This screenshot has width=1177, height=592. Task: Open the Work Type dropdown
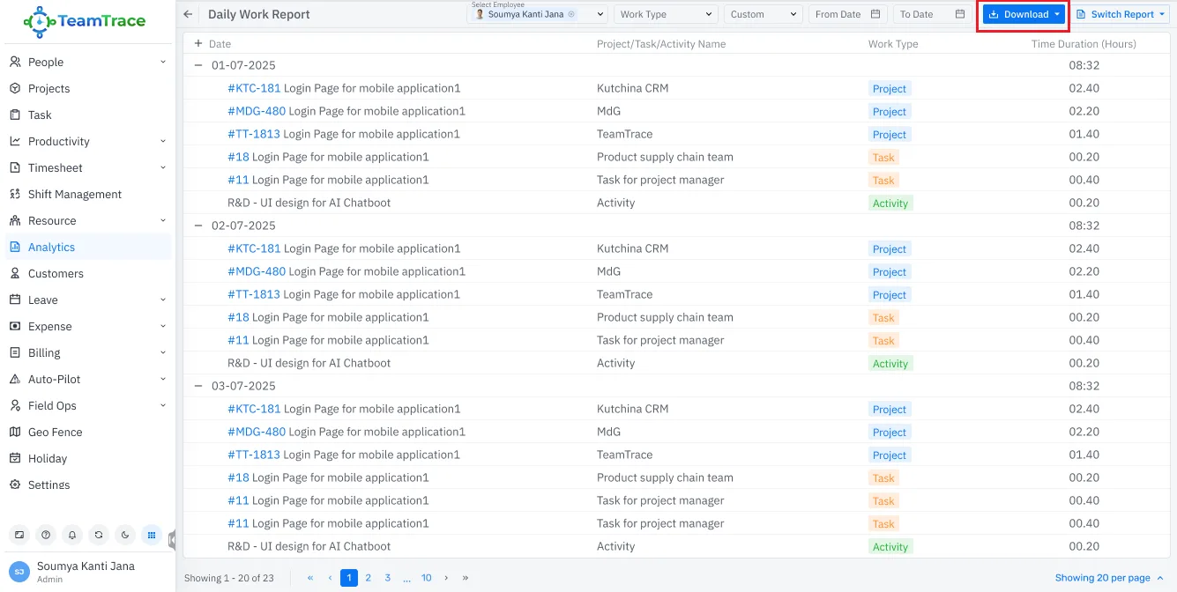666,14
